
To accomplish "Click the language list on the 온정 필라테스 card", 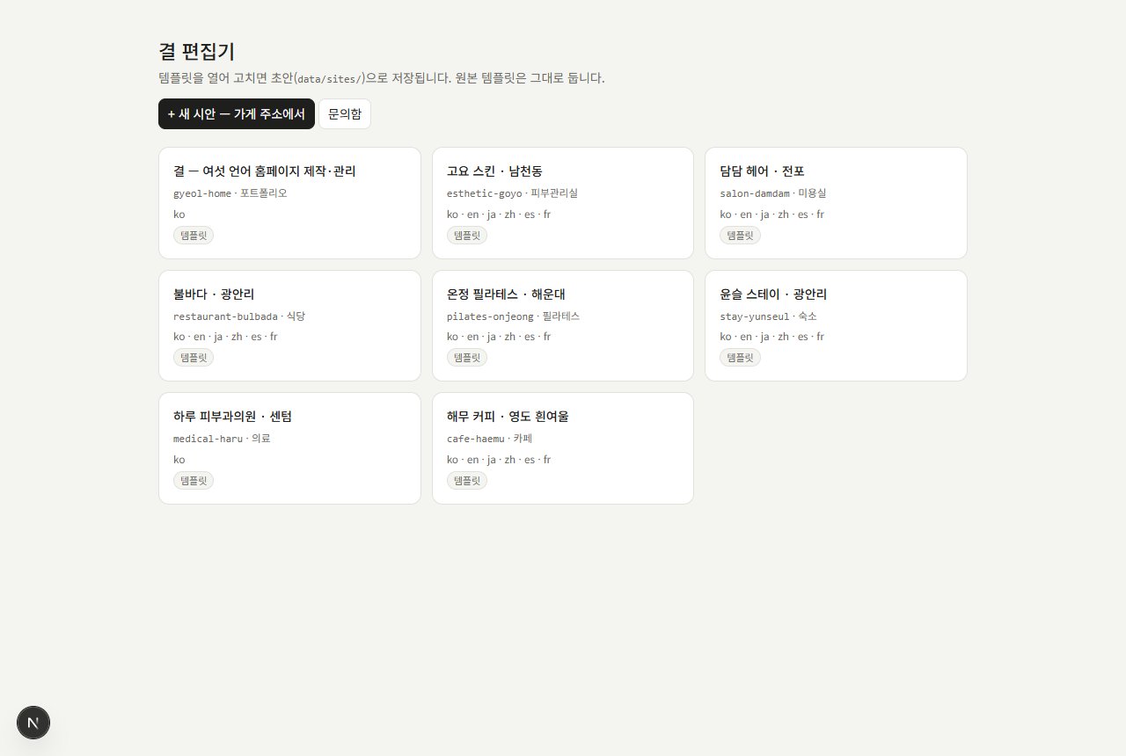I will click(x=499, y=337).
